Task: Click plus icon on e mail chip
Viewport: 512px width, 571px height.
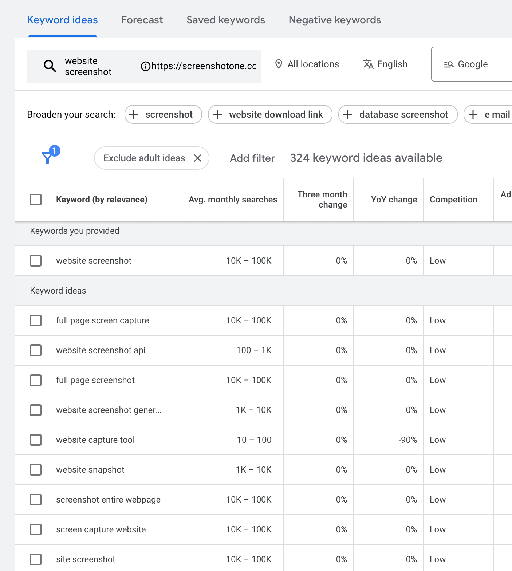Action: 473,114
